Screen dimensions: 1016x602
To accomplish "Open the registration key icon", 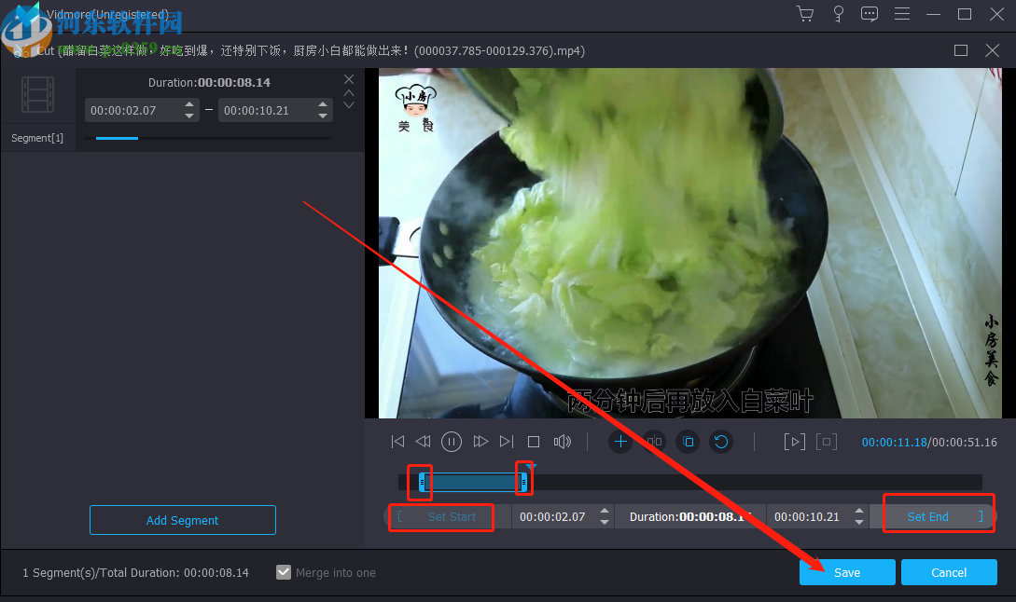I will click(x=839, y=14).
